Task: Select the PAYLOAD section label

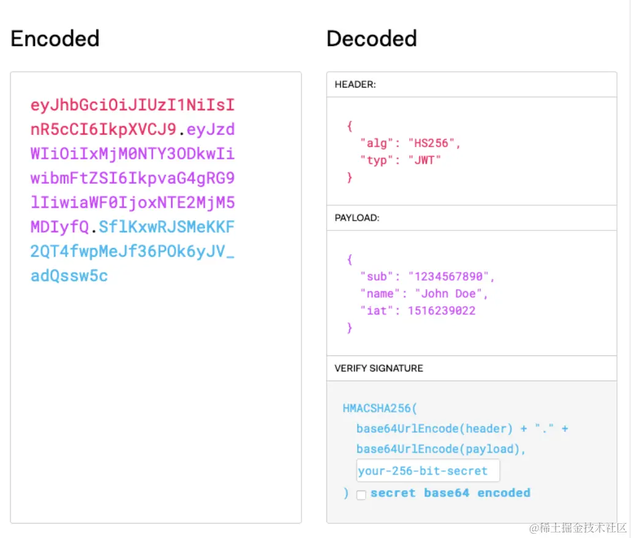Action: [358, 218]
